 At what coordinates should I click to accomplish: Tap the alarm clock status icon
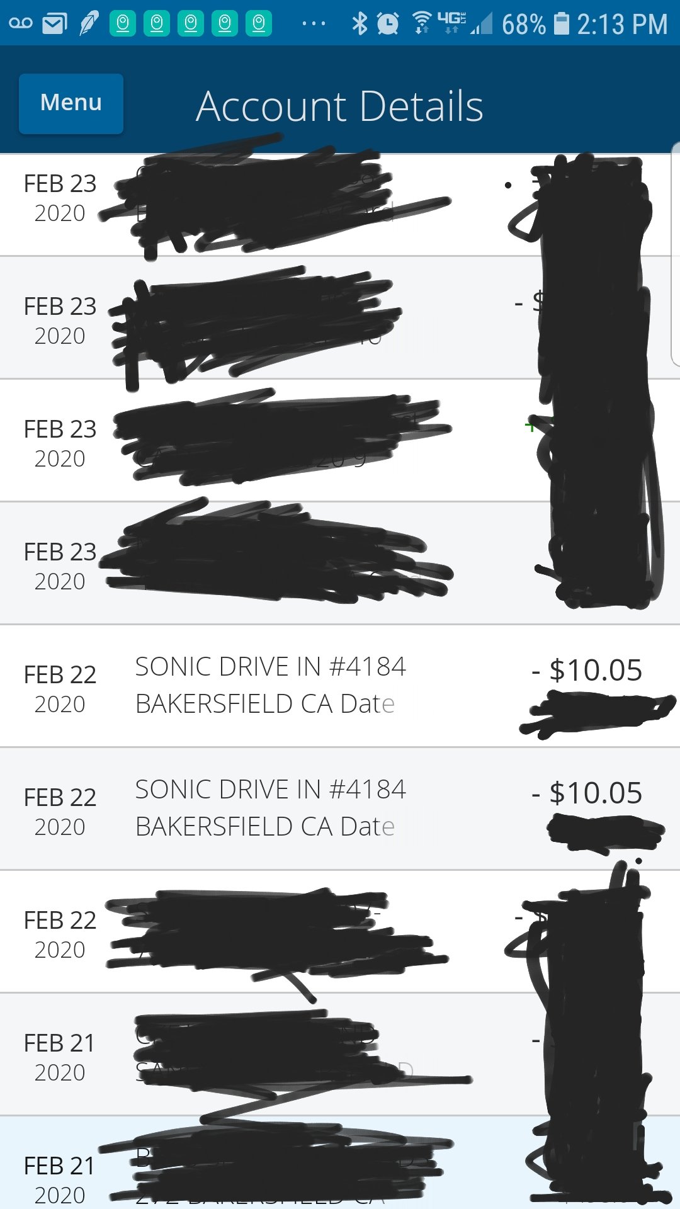tap(388, 24)
